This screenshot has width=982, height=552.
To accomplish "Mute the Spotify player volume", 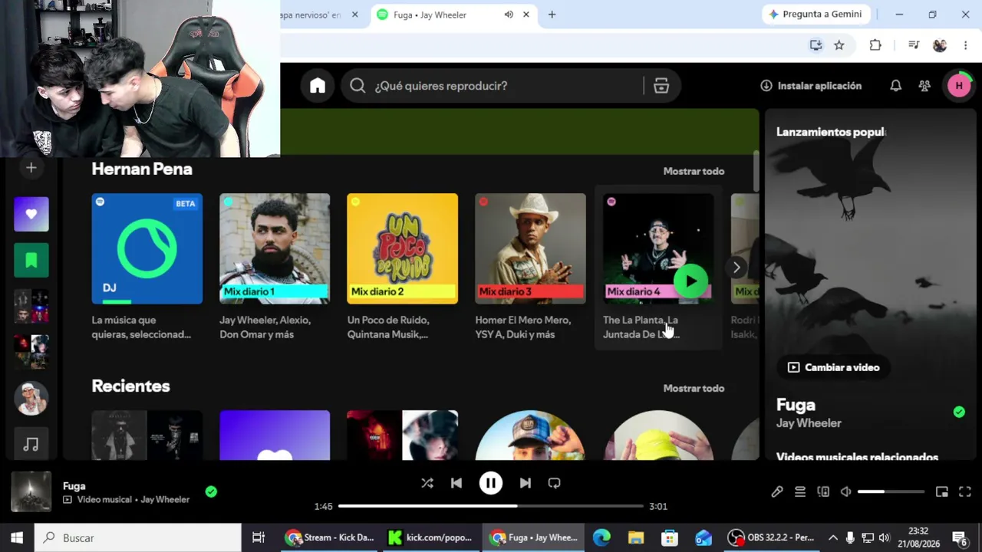I will click(845, 491).
